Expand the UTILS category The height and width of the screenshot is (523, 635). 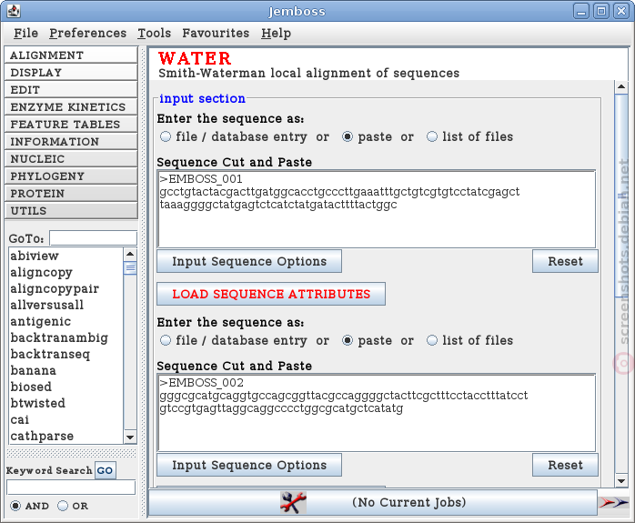point(71,211)
